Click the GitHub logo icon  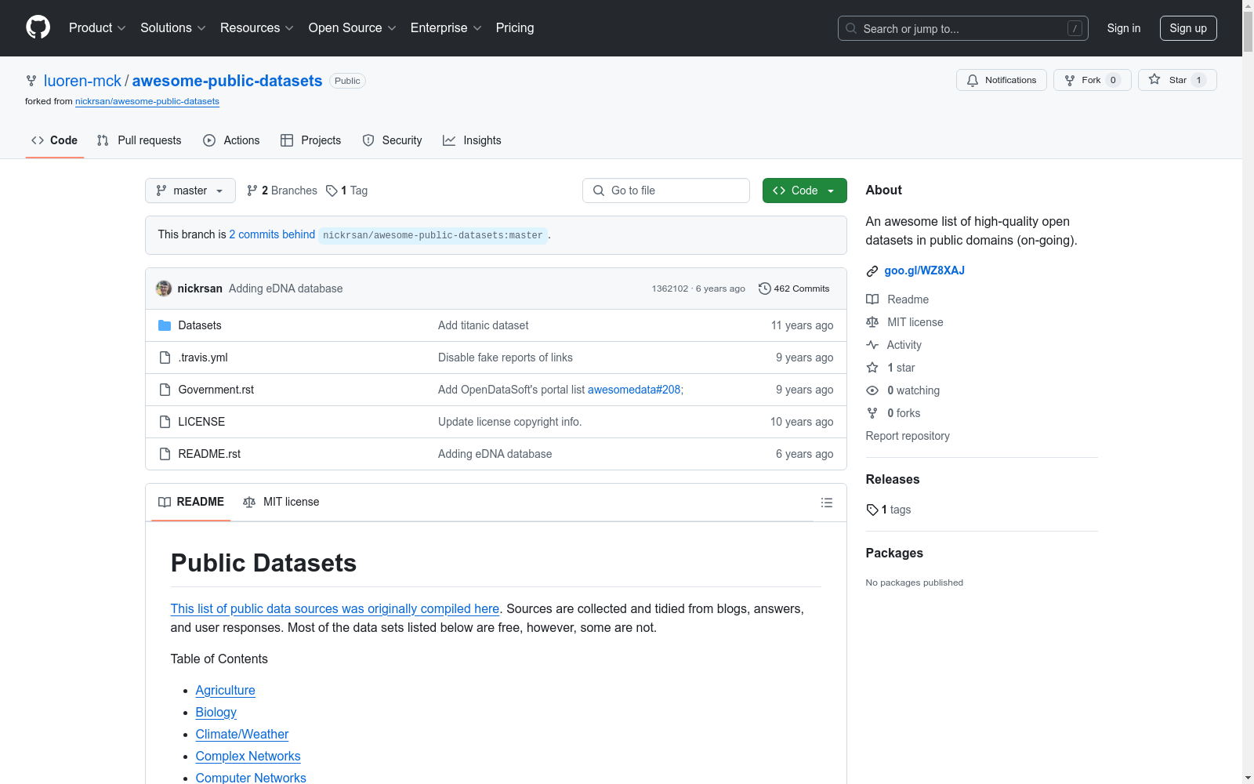coord(38,27)
